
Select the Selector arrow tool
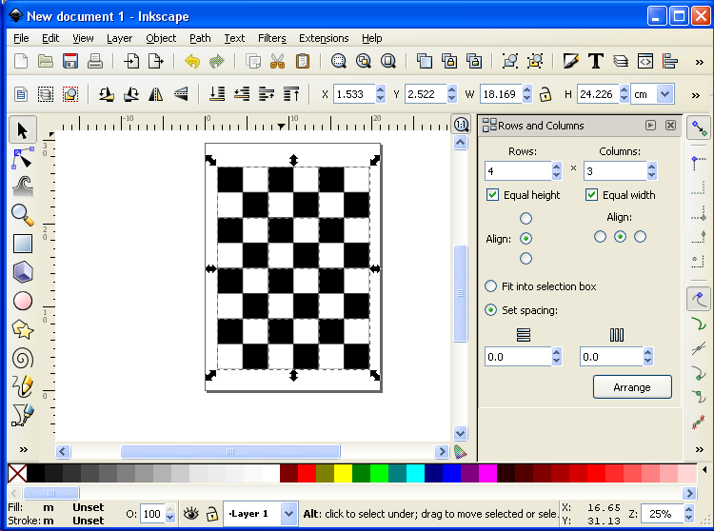22,130
